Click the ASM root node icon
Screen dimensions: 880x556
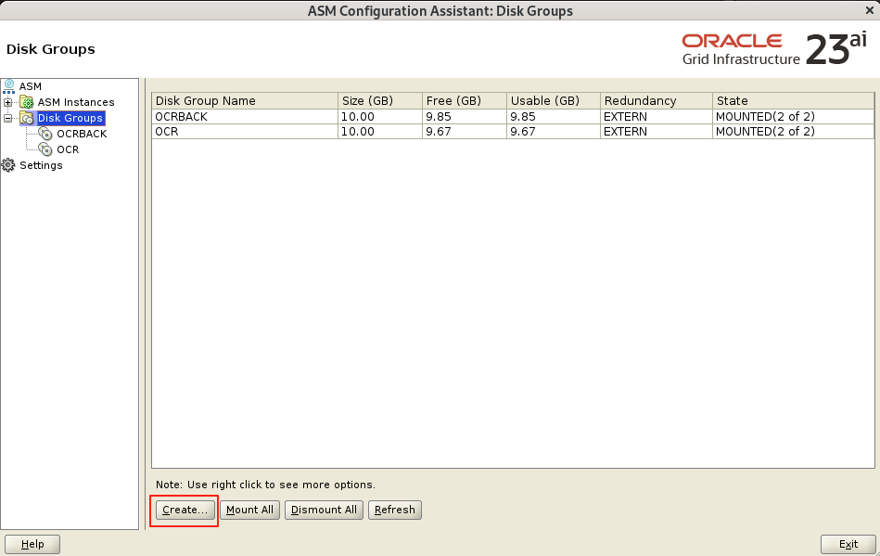point(9,86)
